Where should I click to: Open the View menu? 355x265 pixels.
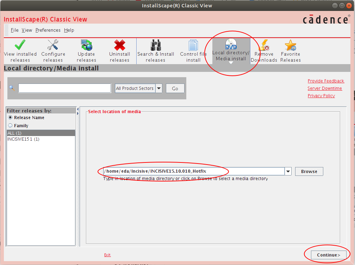[27, 30]
